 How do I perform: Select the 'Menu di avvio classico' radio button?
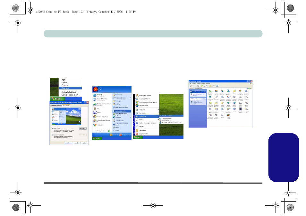tap(53, 135)
